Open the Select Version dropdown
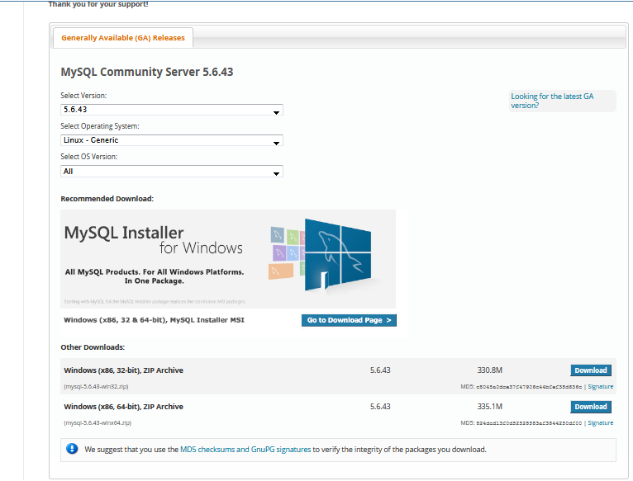The image size is (633, 481). coord(172,111)
